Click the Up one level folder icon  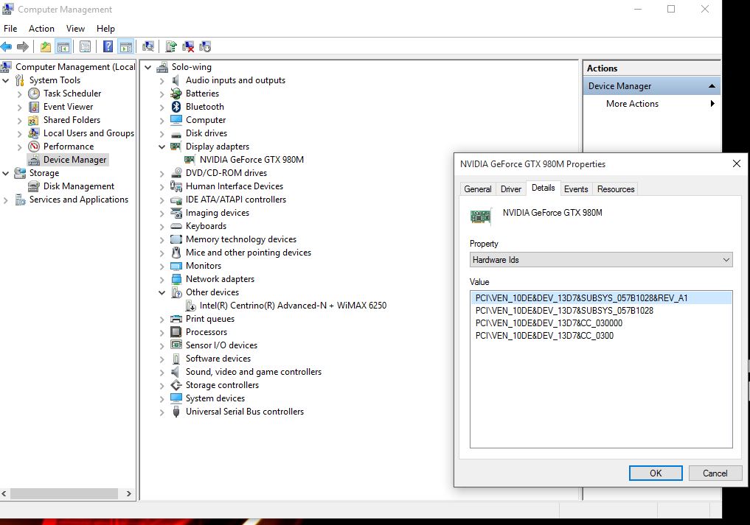point(46,46)
